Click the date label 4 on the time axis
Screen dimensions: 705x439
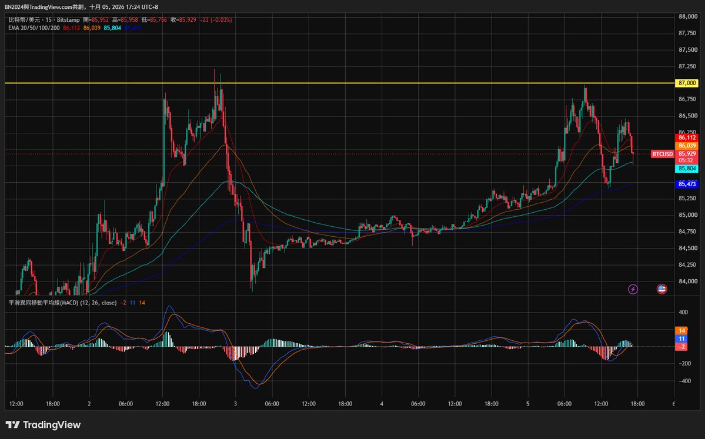[382, 404]
